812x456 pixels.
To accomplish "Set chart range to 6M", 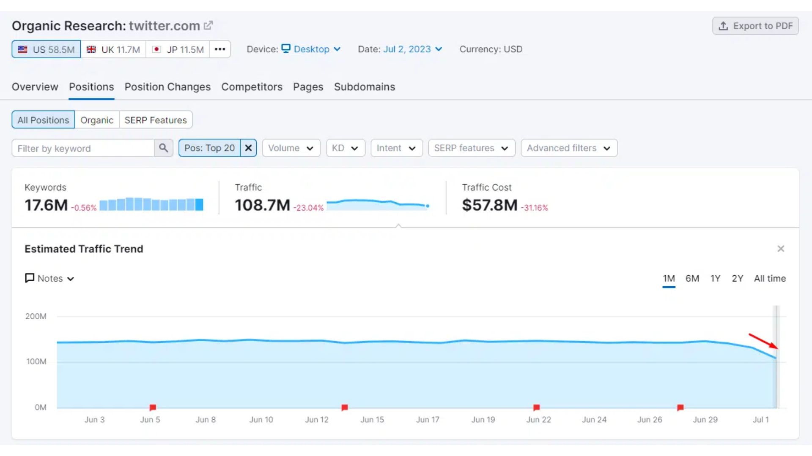I will coord(692,279).
